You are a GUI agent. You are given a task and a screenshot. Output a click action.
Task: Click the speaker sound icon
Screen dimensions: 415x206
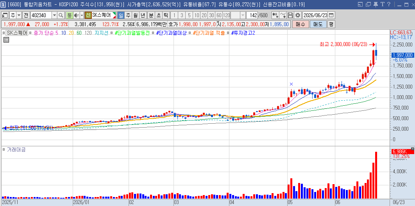[76, 15]
